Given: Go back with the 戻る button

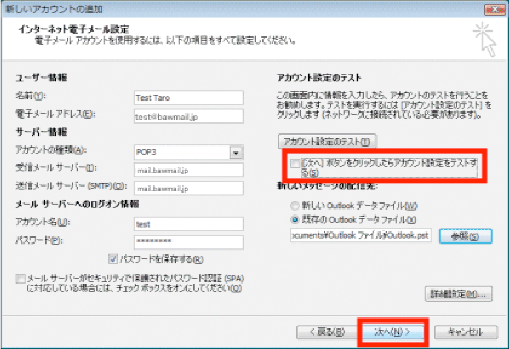Looking at the screenshot, I should pyautogui.click(x=327, y=332).
